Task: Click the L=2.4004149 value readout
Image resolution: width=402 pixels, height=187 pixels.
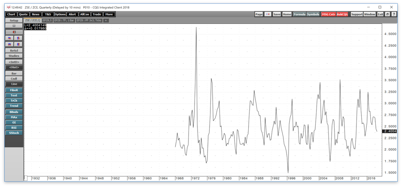Action: coord(35,25)
